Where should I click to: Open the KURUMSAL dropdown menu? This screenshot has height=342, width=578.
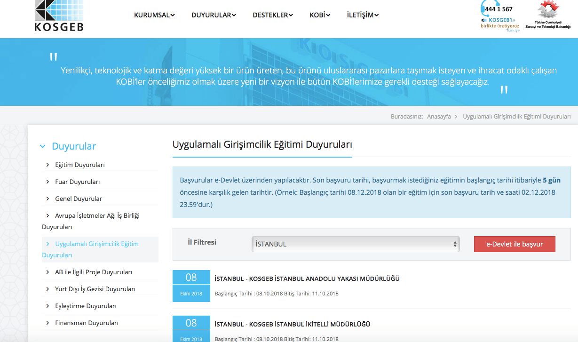pos(154,15)
